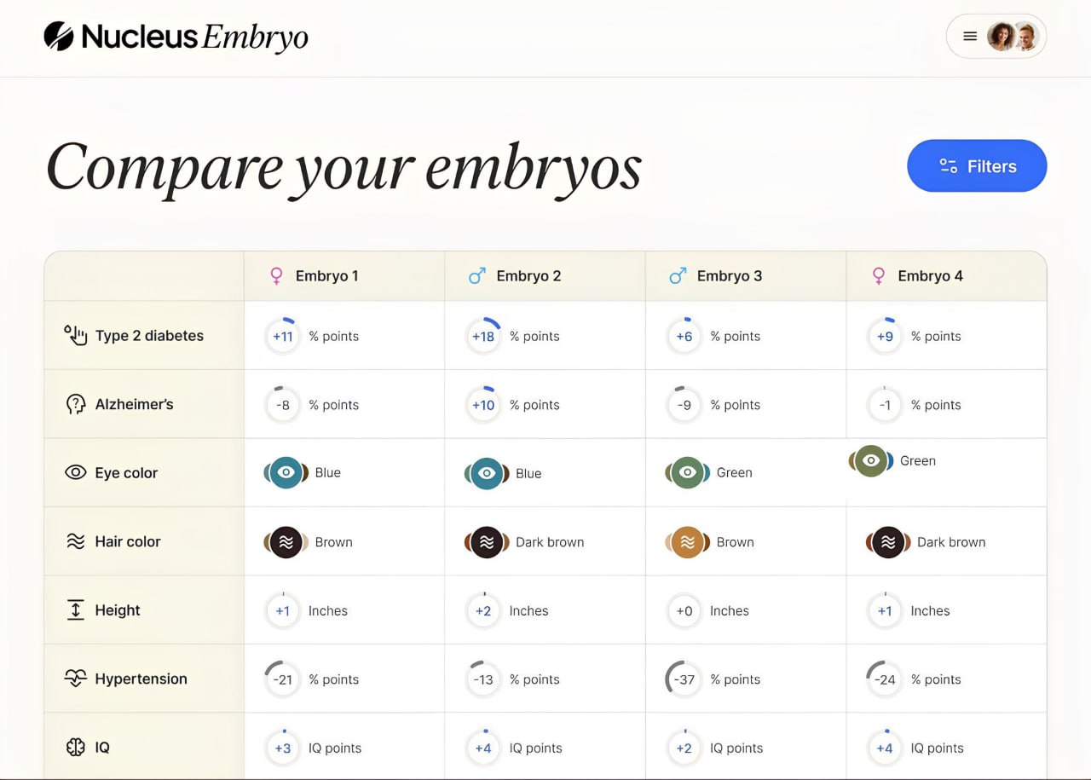
Task: Click the Eye color row icon
Action: (x=76, y=472)
